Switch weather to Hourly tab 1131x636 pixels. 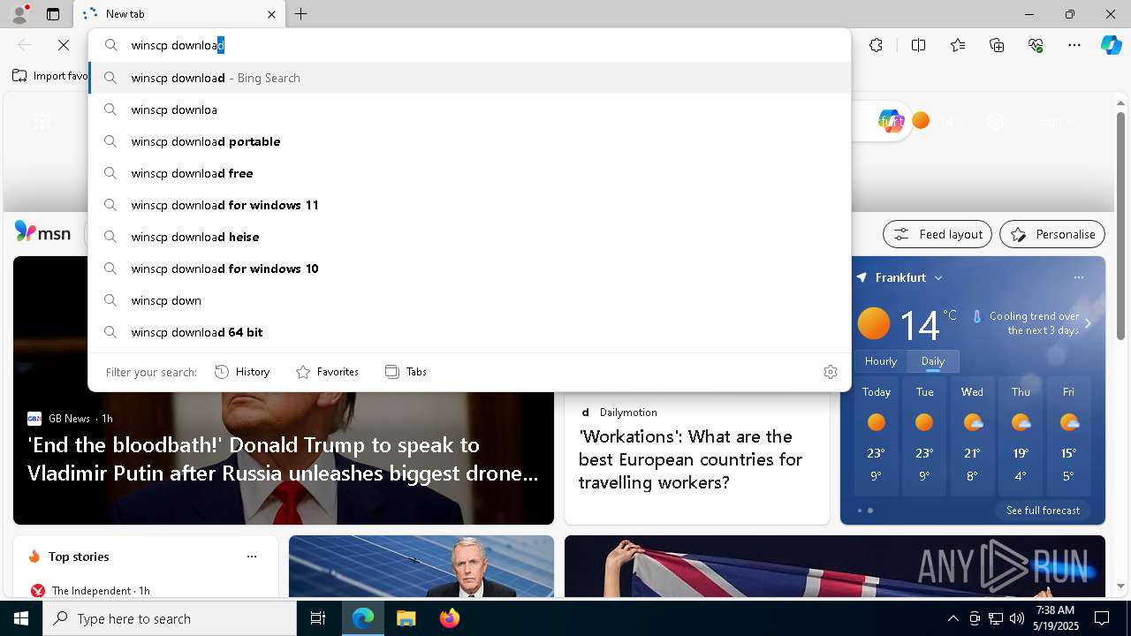(881, 360)
